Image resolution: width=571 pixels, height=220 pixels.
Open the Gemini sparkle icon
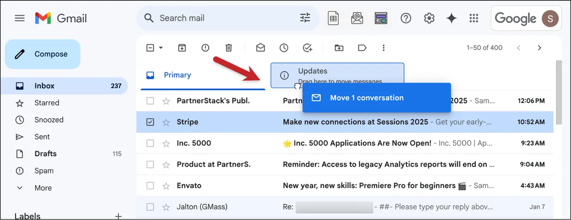coord(451,18)
